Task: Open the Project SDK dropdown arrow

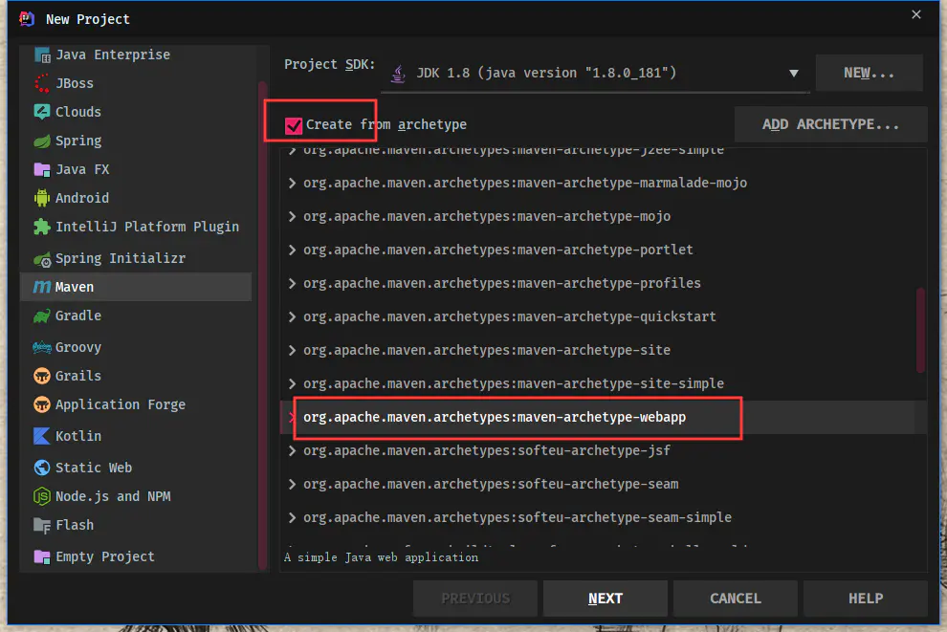Action: click(794, 73)
